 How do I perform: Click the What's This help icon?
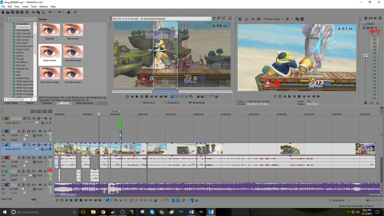75,12
